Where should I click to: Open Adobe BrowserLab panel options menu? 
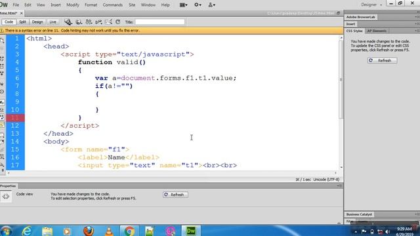(417, 17)
